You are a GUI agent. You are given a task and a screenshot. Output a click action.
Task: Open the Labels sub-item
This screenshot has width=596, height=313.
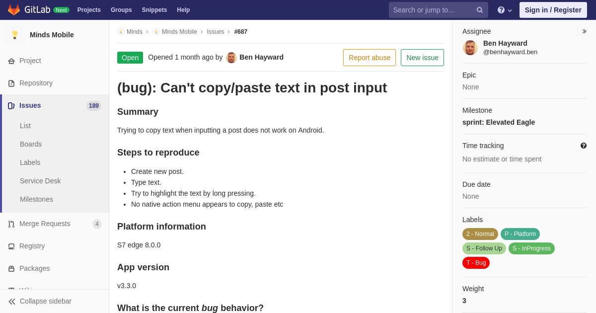coord(30,162)
